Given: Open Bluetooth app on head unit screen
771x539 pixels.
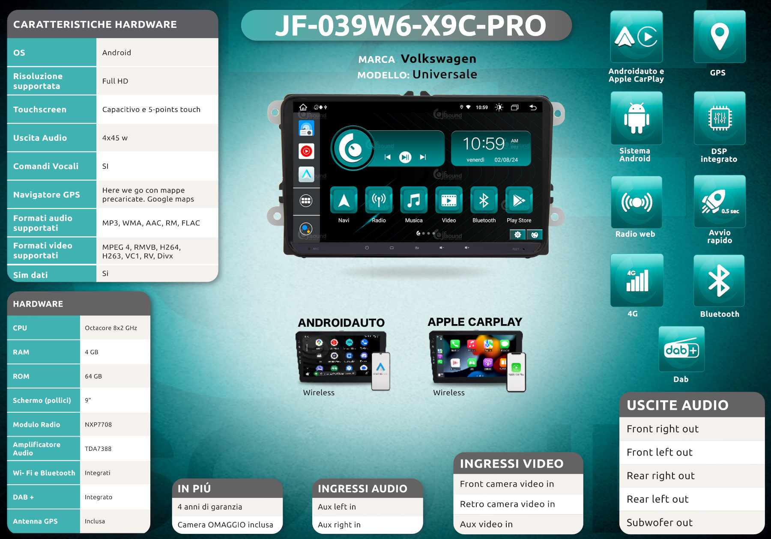Looking at the screenshot, I should tap(484, 200).
